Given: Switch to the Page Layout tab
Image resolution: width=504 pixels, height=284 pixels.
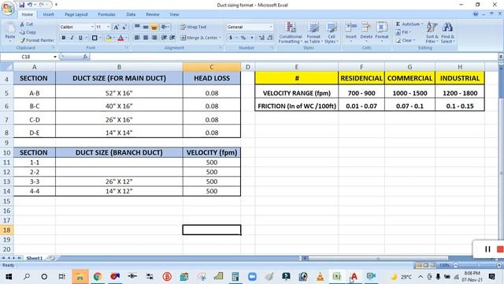Looking at the screenshot, I should coord(76,14).
